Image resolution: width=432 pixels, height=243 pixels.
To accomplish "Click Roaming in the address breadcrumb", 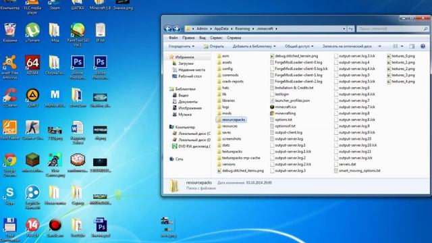I will click(x=242, y=28).
